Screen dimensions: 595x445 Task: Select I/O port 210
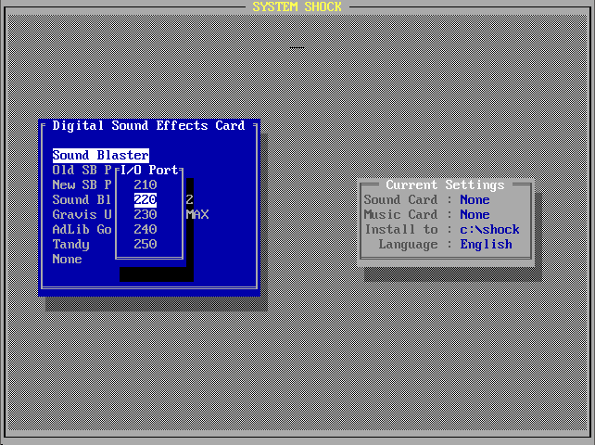tap(146, 184)
